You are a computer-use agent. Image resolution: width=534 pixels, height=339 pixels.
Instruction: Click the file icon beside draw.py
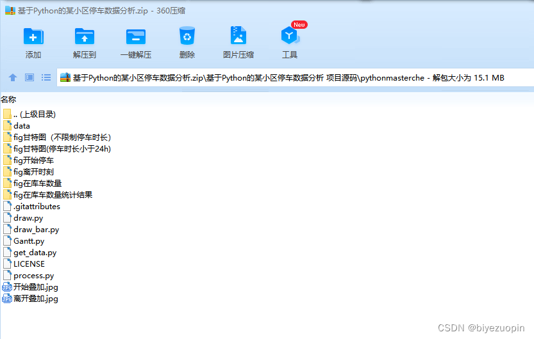(x=8, y=217)
